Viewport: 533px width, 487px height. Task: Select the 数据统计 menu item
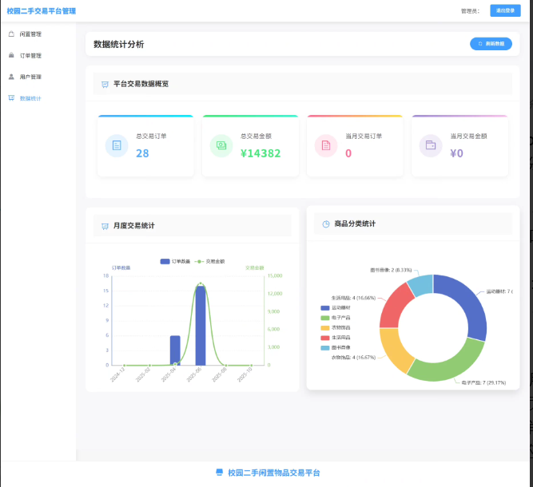[x=38, y=98]
